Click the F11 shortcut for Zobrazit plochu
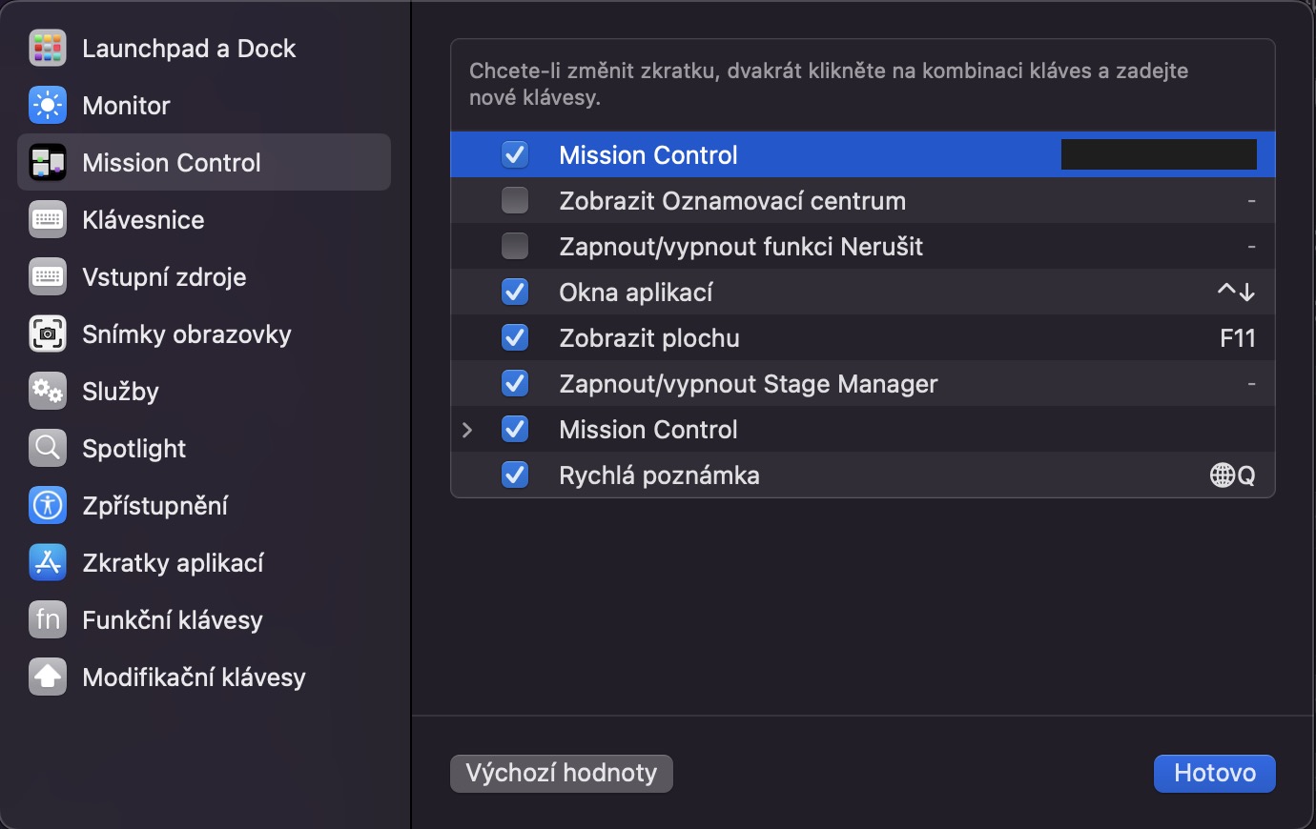 pyautogui.click(x=1237, y=338)
